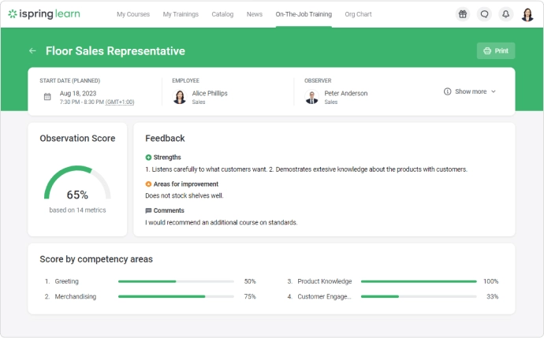The height and width of the screenshot is (338, 544).
Task: Click the Product Knowledge progress bar
Action: [x=418, y=281]
